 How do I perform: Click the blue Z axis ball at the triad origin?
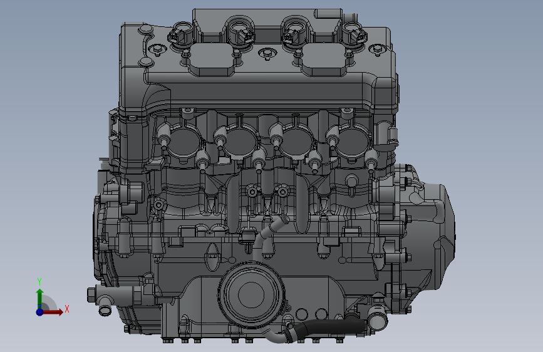point(40,312)
